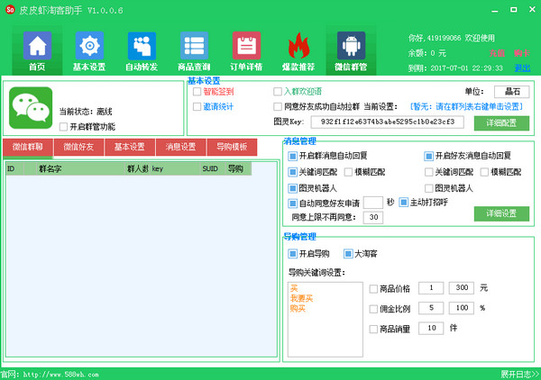Viewport: 541px width, 380px height.
Task: Click the 图灵Key input field
Action: click(387, 122)
